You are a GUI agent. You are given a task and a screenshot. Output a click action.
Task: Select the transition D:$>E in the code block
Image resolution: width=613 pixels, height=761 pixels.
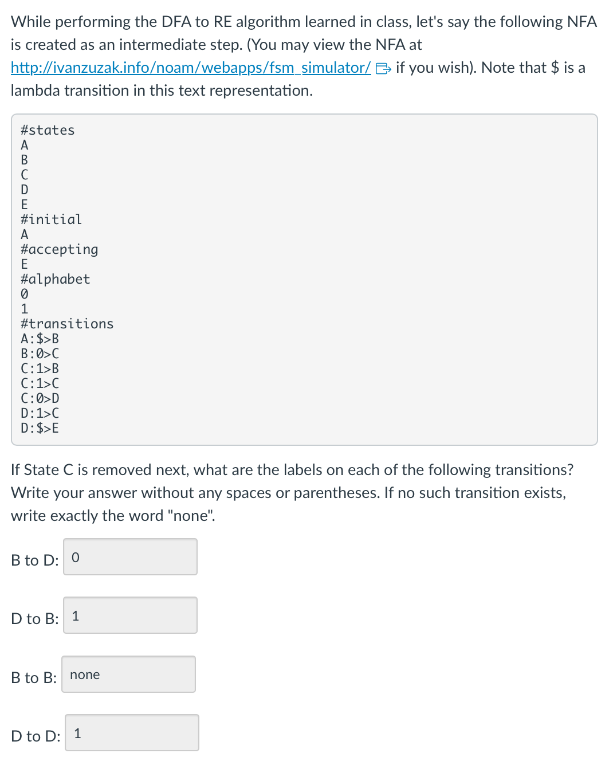pos(40,427)
